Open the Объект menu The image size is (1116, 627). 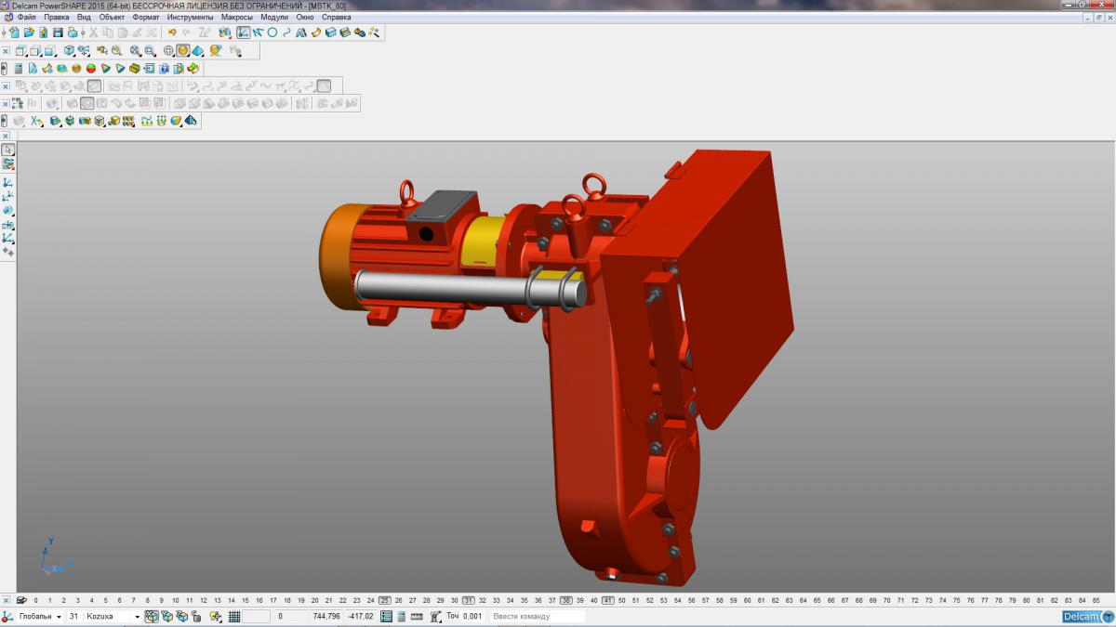click(113, 17)
